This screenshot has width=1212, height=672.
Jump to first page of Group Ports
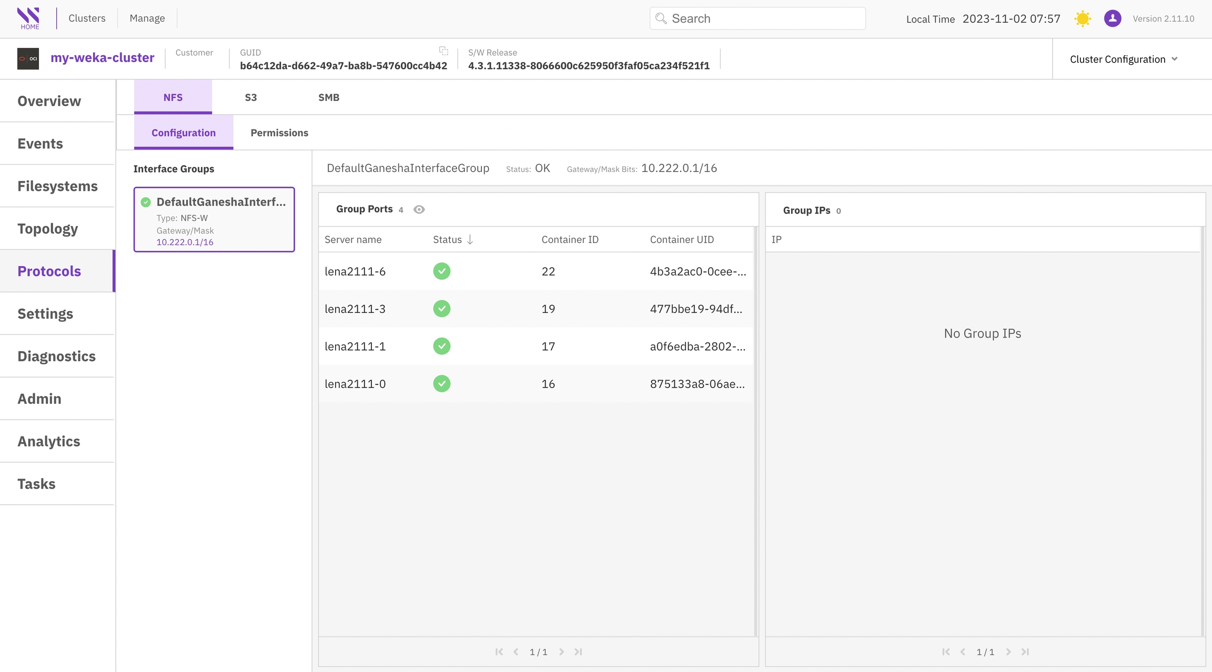pyautogui.click(x=499, y=652)
